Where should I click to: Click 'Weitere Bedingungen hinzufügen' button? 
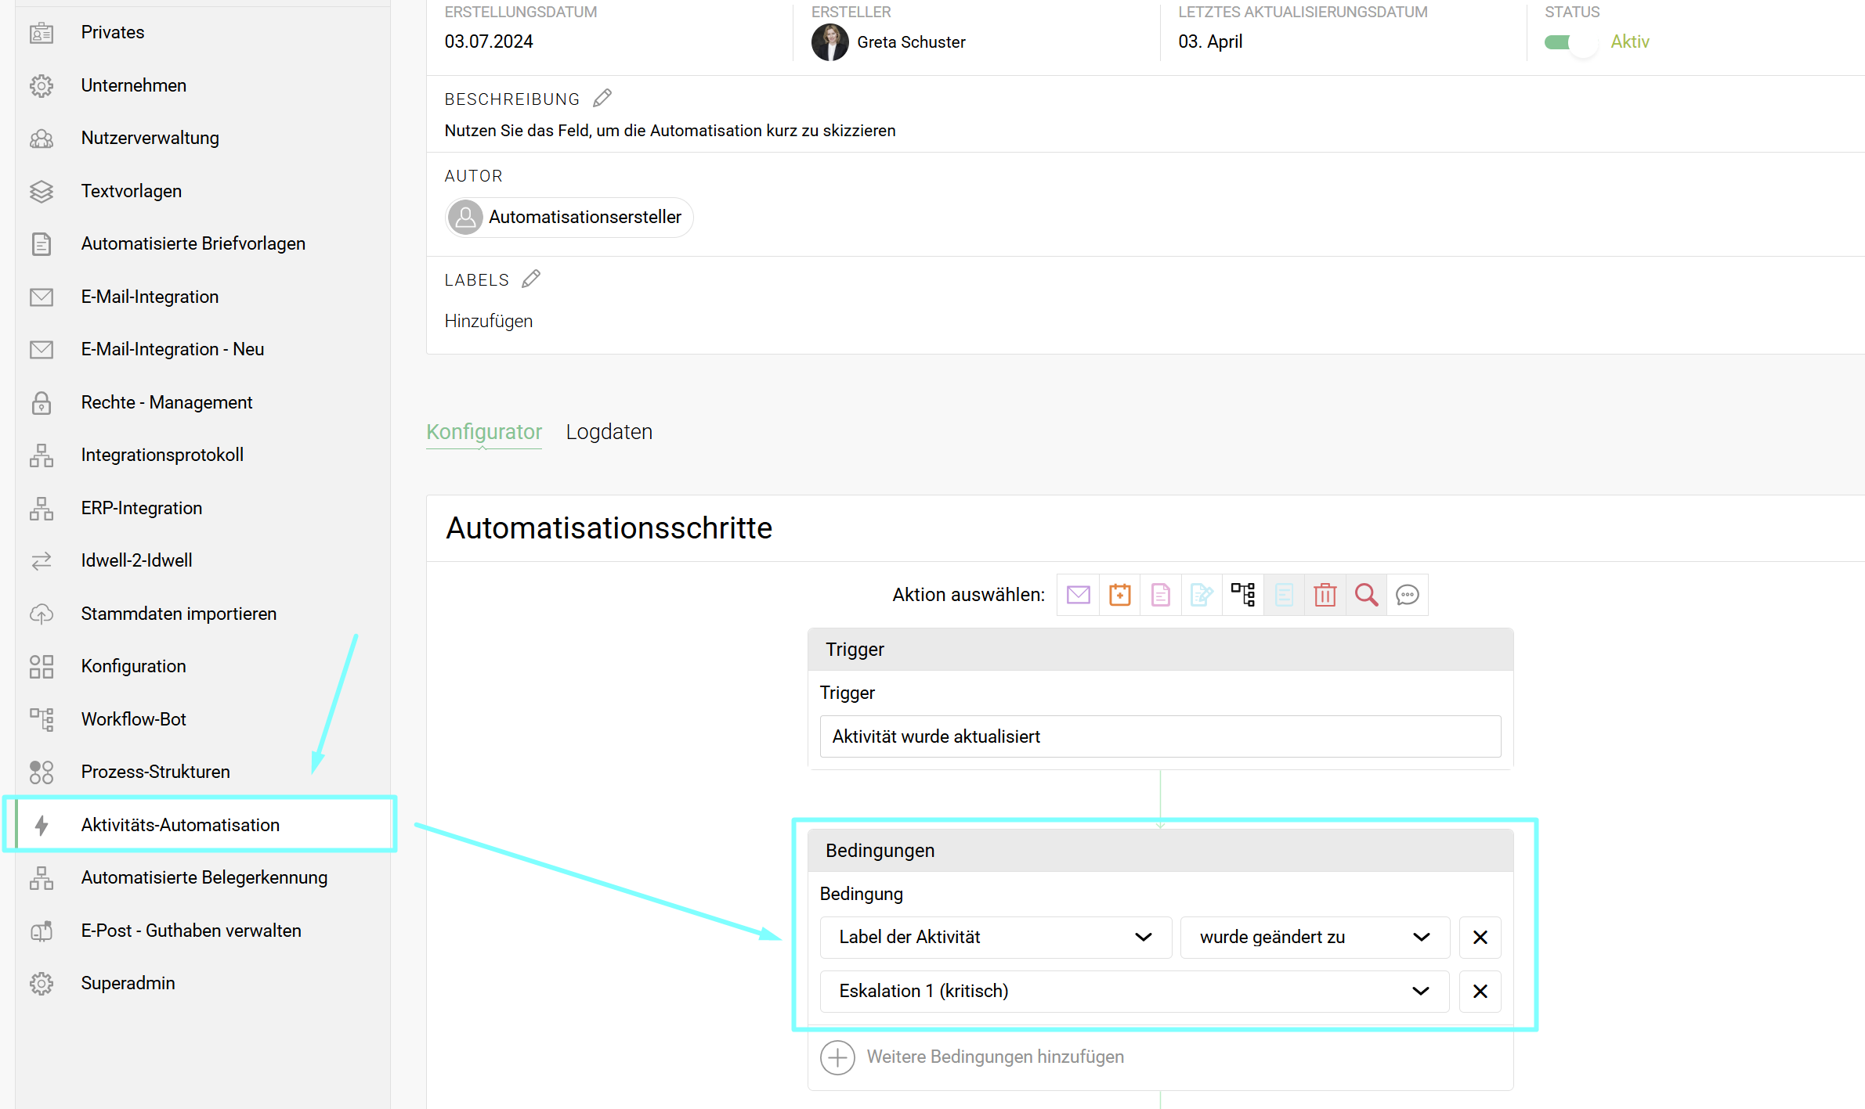971,1057
